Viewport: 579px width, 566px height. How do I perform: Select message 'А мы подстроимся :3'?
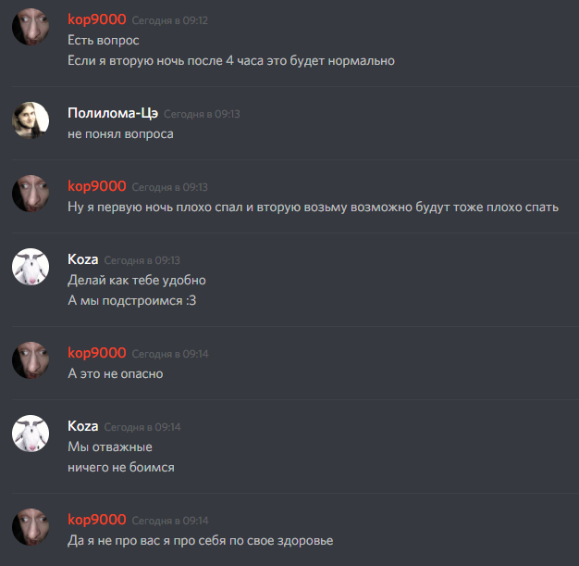[x=132, y=300]
